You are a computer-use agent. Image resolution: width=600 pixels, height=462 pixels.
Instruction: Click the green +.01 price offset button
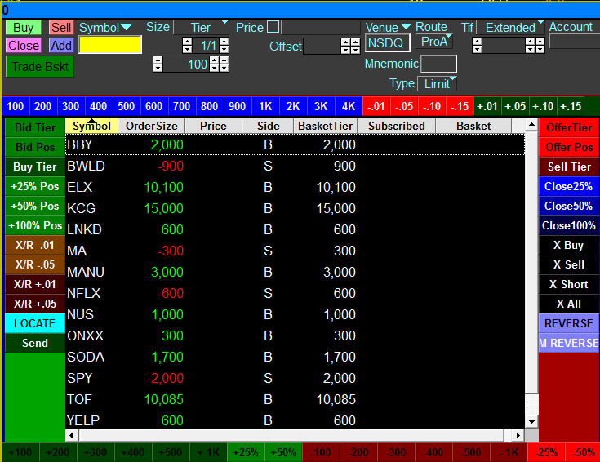click(x=487, y=106)
